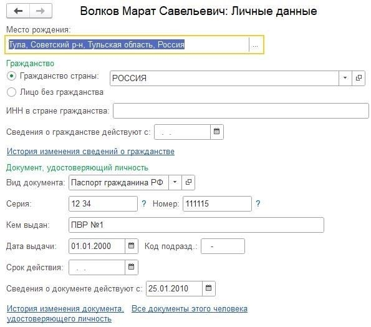Screen dimensions: 371x327
Task: Click the Гражданство section heading
Action: click(31, 64)
